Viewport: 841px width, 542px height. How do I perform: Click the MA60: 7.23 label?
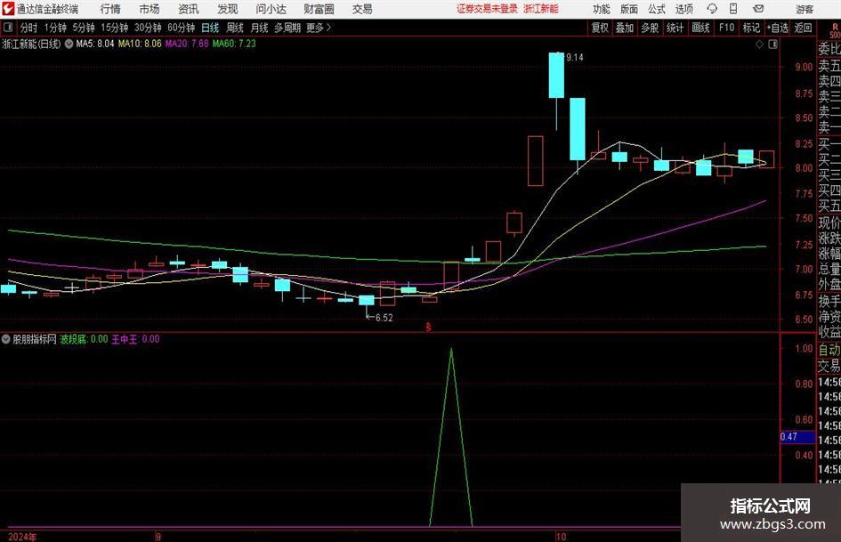click(234, 44)
